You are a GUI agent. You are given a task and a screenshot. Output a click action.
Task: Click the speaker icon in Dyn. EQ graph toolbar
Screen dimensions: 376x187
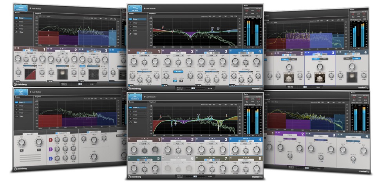click(220, 16)
